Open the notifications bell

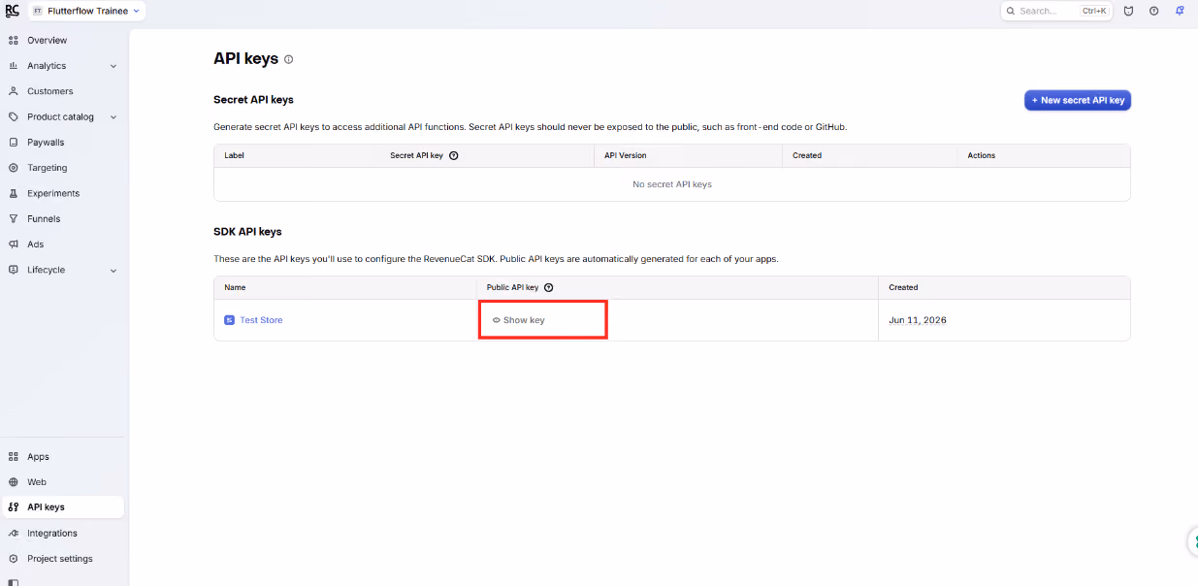coord(1180,11)
